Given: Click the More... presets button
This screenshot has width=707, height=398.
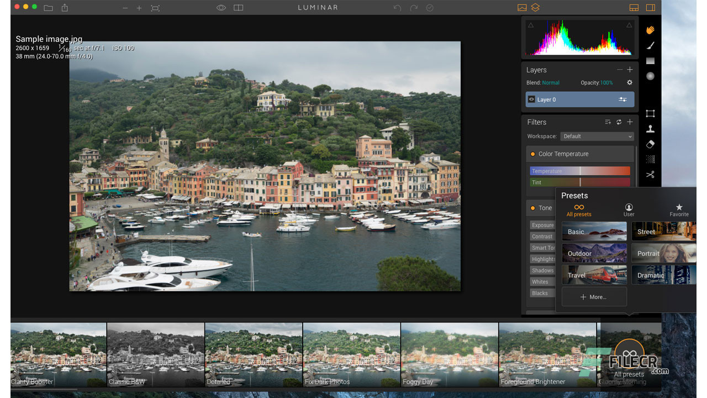Looking at the screenshot, I should (594, 297).
